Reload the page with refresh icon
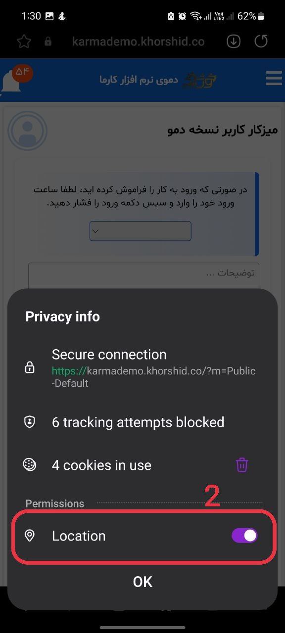Viewport: 285px width, 633px height. pos(261,42)
